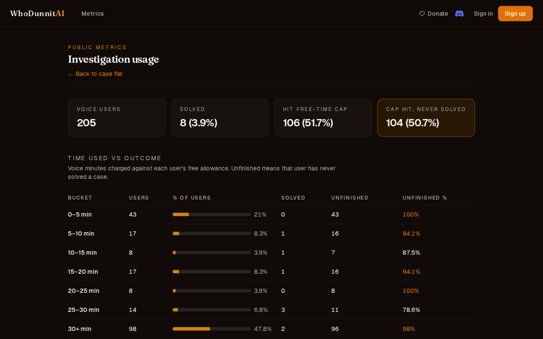Click the Donate text link
Image resolution: width=543 pixels, height=339 pixels.
(x=438, y=14)
